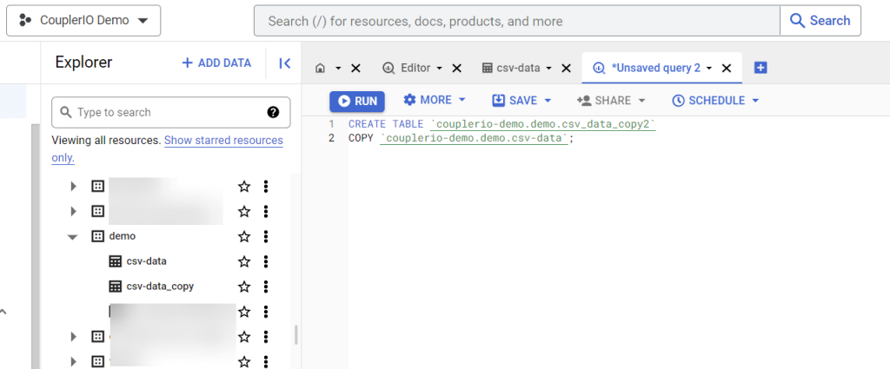890x369 pixels.
Task: Open the home tab dropdown arrow
Action: [x=338, y=68]
